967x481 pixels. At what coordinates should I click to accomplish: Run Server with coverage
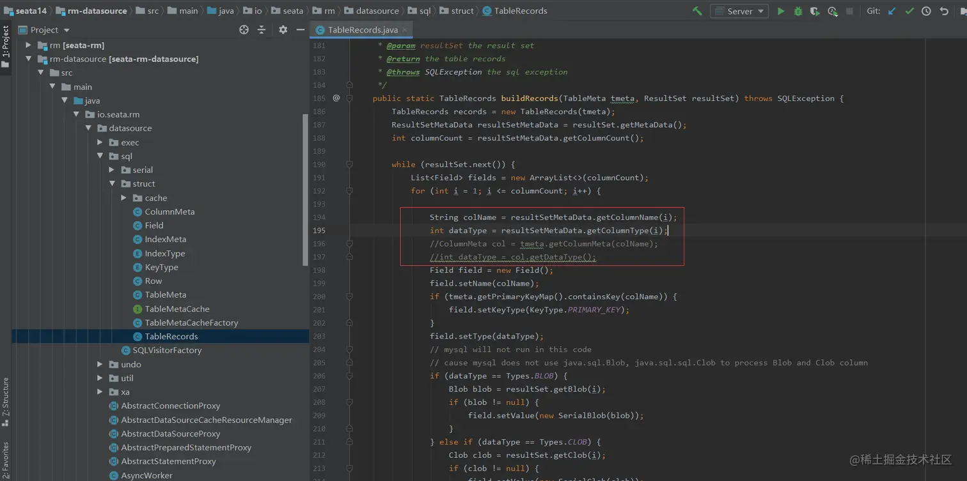pos(814,11)
